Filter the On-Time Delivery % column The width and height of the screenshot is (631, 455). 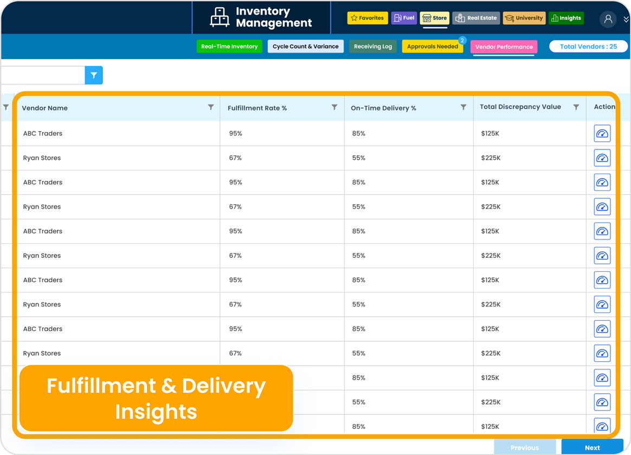tap(463, 107)
